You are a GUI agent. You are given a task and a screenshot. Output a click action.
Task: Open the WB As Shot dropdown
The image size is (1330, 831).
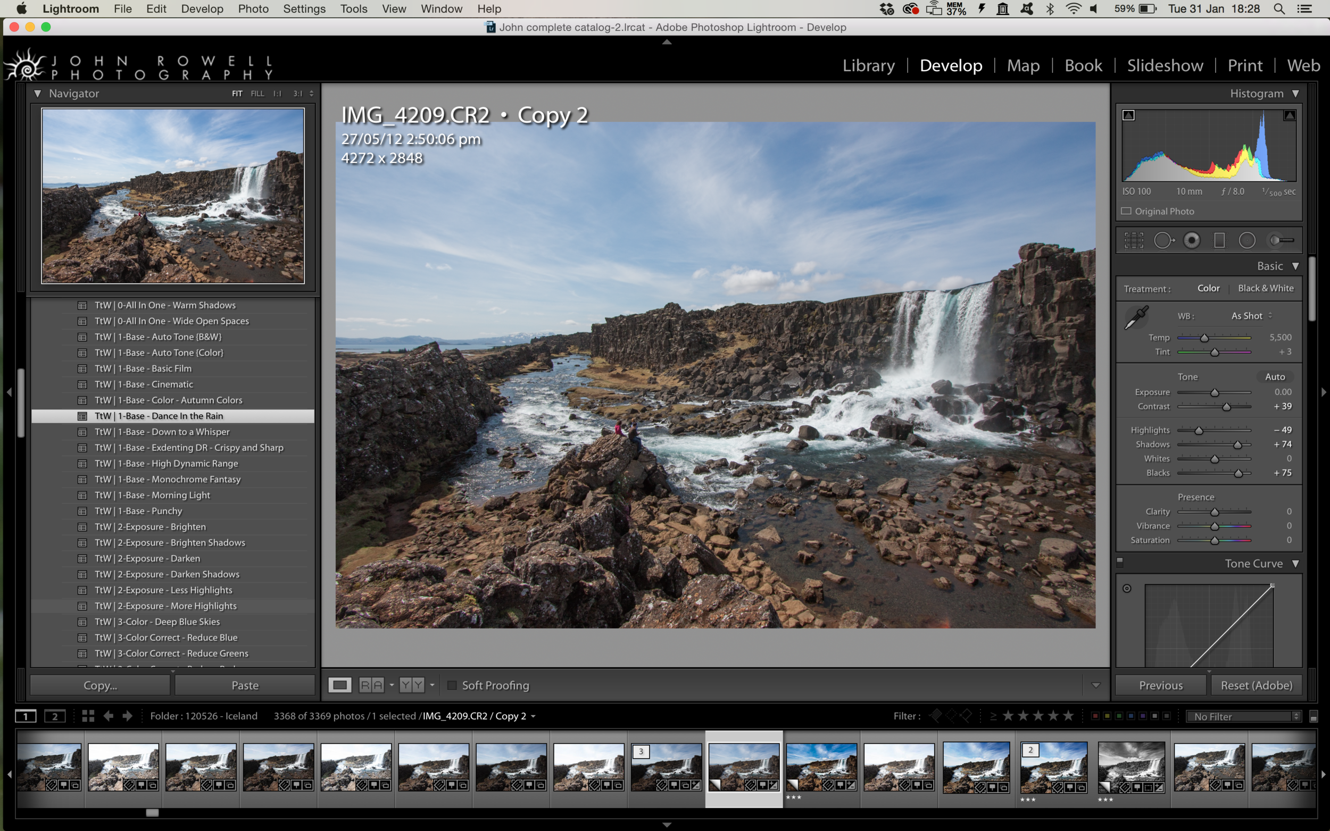[x=1252, y=315]
